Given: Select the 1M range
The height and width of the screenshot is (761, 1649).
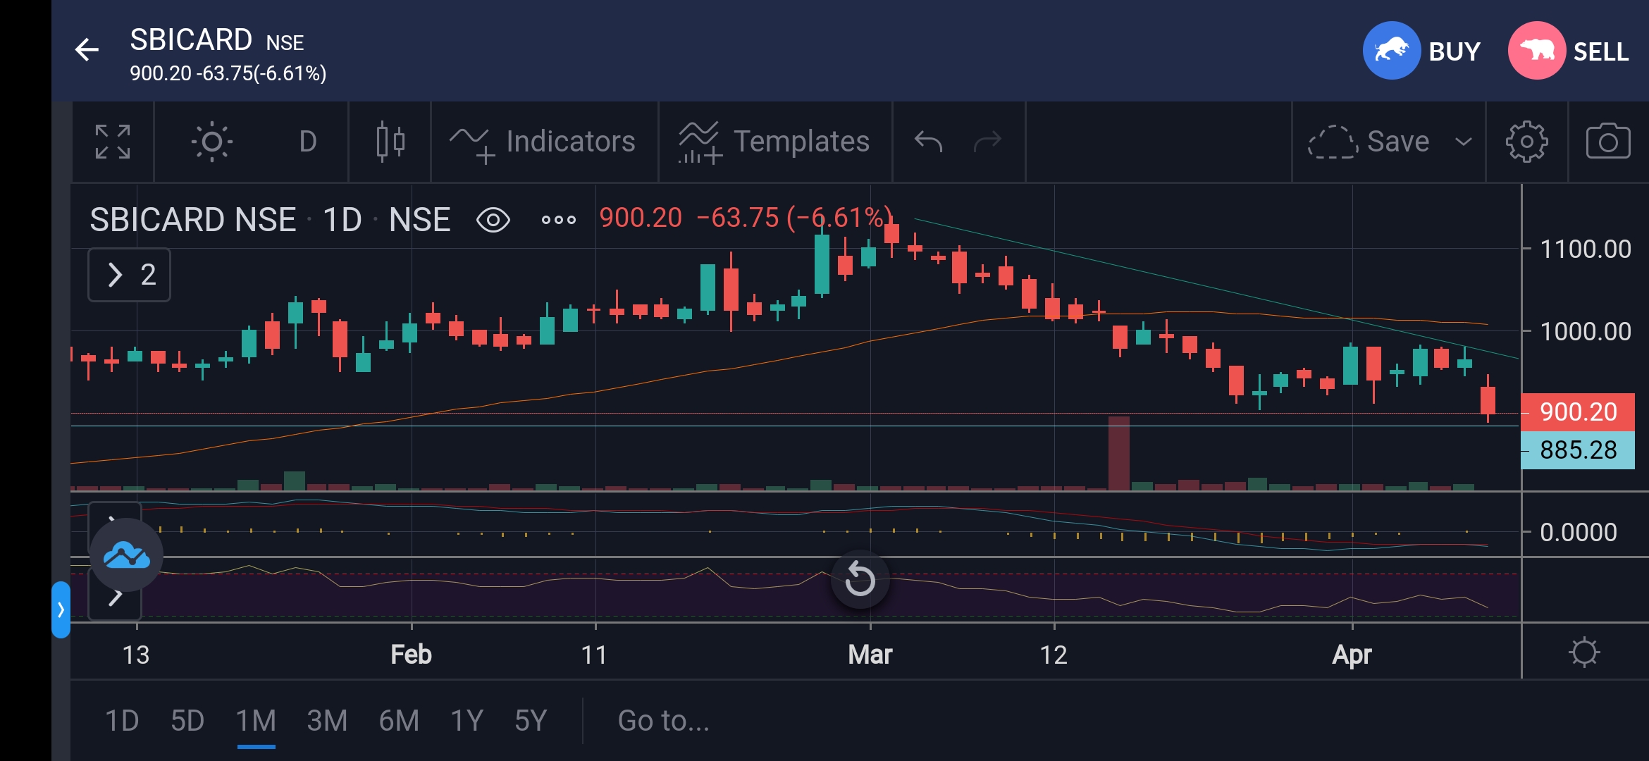Looking at the screenshot, I should tap(256, 721).
